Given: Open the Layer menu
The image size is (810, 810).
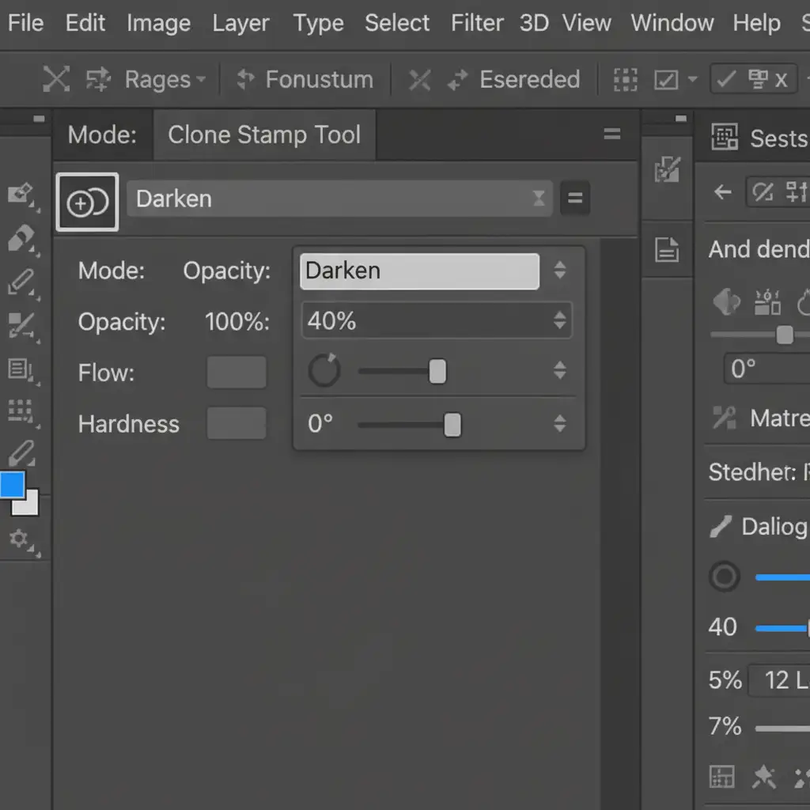Looking at the screenshot, I should click(241, 23).
